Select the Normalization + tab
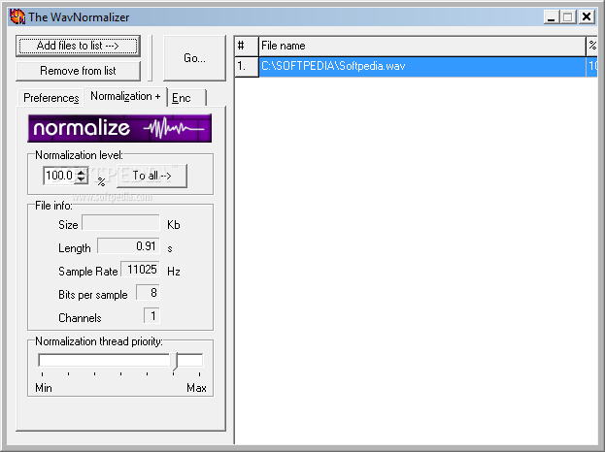605x452 pixels. 125,96
